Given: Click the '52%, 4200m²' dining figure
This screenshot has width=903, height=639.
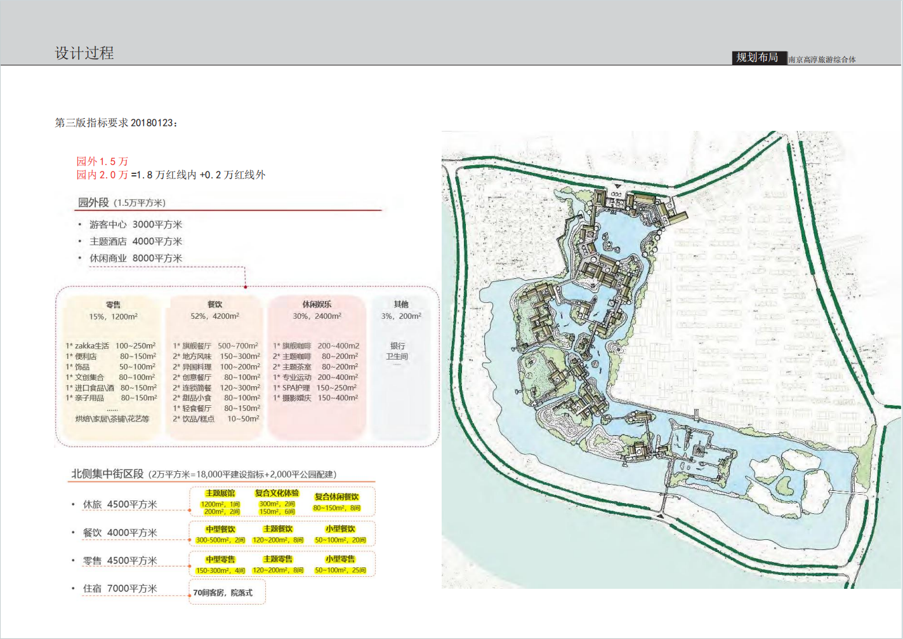Looking at the screenshot, I should pyautogui.click(x=215, y=316).
